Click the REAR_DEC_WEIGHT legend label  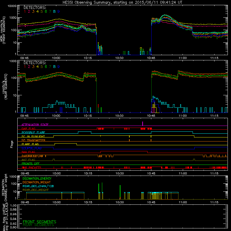[36, 190]
